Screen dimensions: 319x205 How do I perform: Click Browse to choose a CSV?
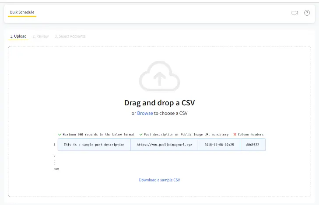(x=145, y=113)
